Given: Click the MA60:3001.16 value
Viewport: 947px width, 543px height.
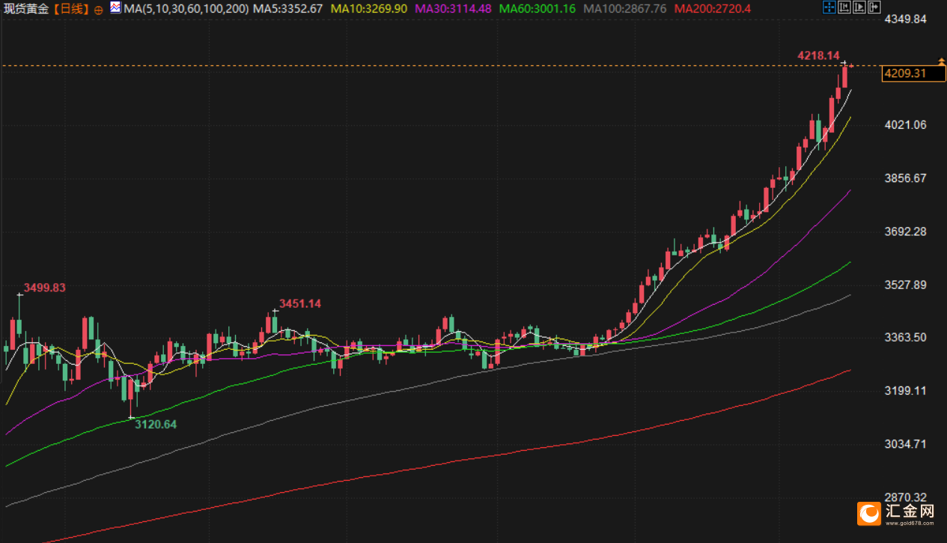Looking at the screenshot, I should click(x=537, y=9).
